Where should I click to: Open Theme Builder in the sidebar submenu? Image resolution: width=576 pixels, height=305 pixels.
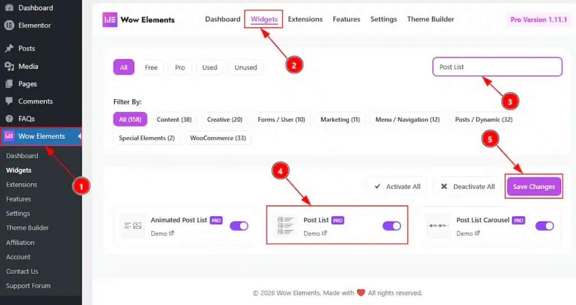[x=27, y=228]
